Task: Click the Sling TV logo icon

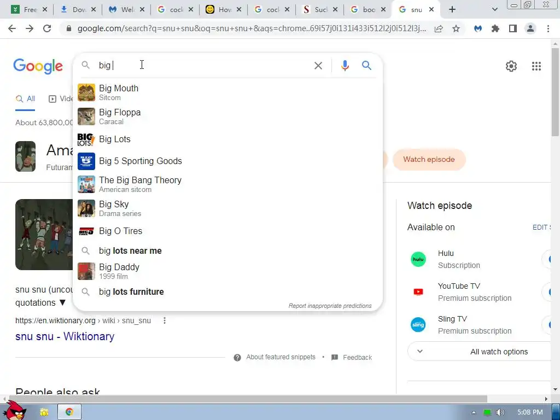Action: 418,325
